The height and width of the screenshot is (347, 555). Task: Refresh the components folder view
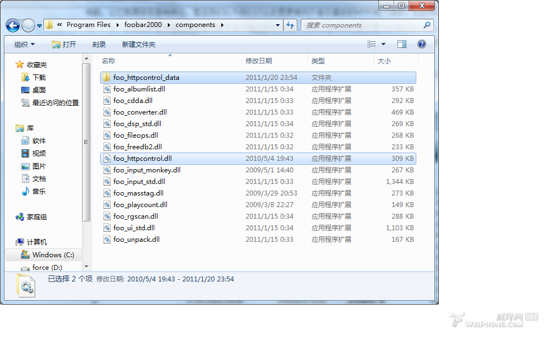290,25
